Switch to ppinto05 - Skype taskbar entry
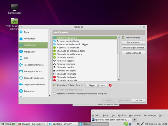The height and width of the screenshot is (126, 168). coord(63,124)
